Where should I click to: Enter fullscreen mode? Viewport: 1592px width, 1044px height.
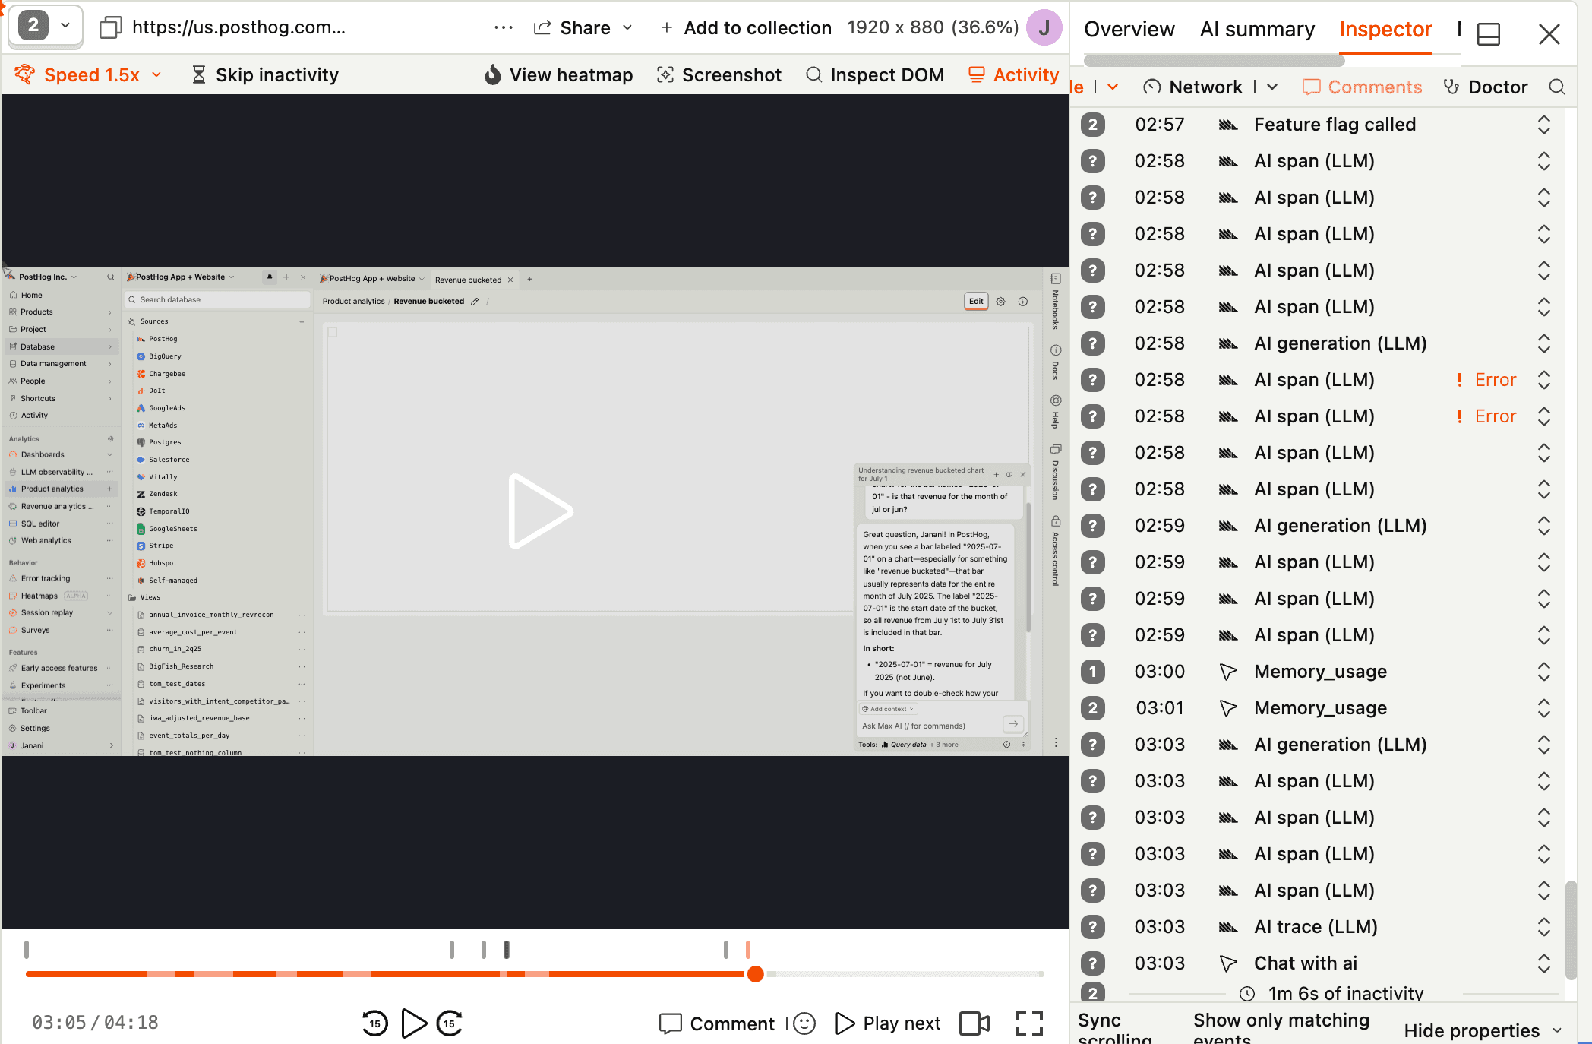pyautogui.click(x=1029, y=1023)
